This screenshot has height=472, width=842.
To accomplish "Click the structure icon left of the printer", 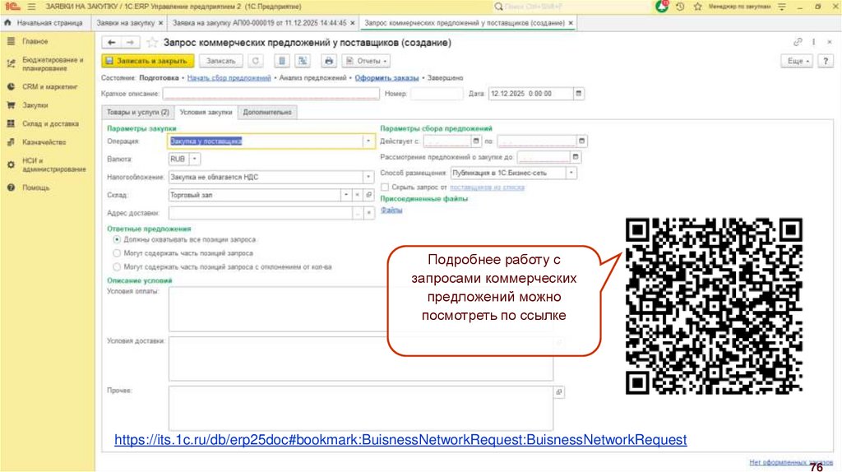I will pyautogui.click(x=303, y=61).
